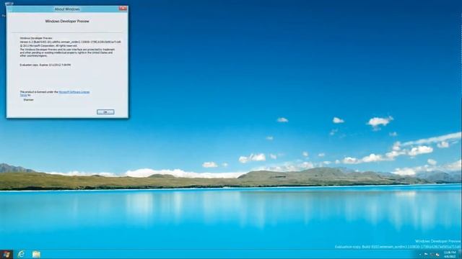Open the Action Center flag icon
The height and width of the screenshot is (259, 462).
tap(426, 254)
